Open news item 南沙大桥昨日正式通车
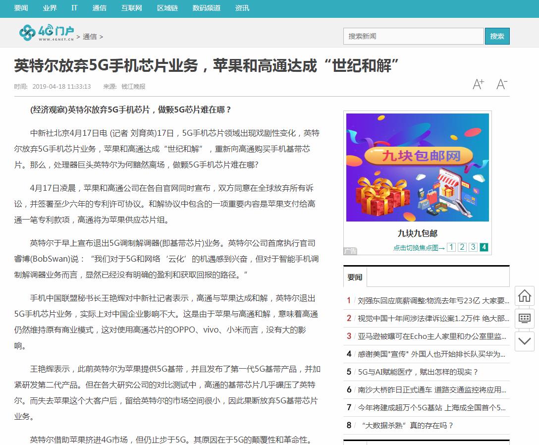Image resolution: width=539 pixels, height=445 pixels. click(x=432, y=390)
